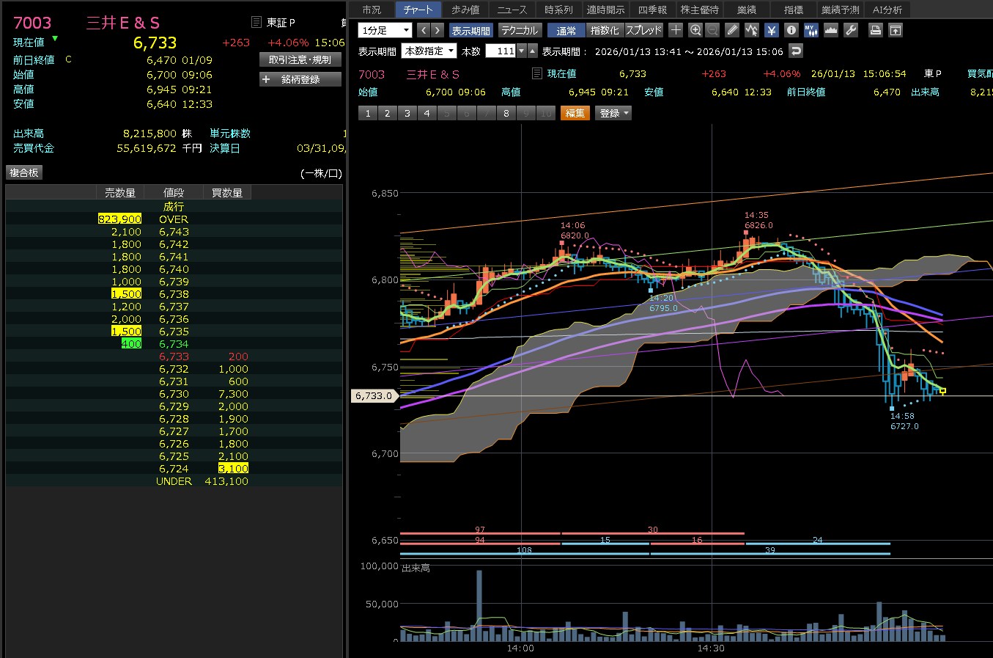Click the previous period left arrow
This screenshot has height=658, width=993.
(424, 30)
